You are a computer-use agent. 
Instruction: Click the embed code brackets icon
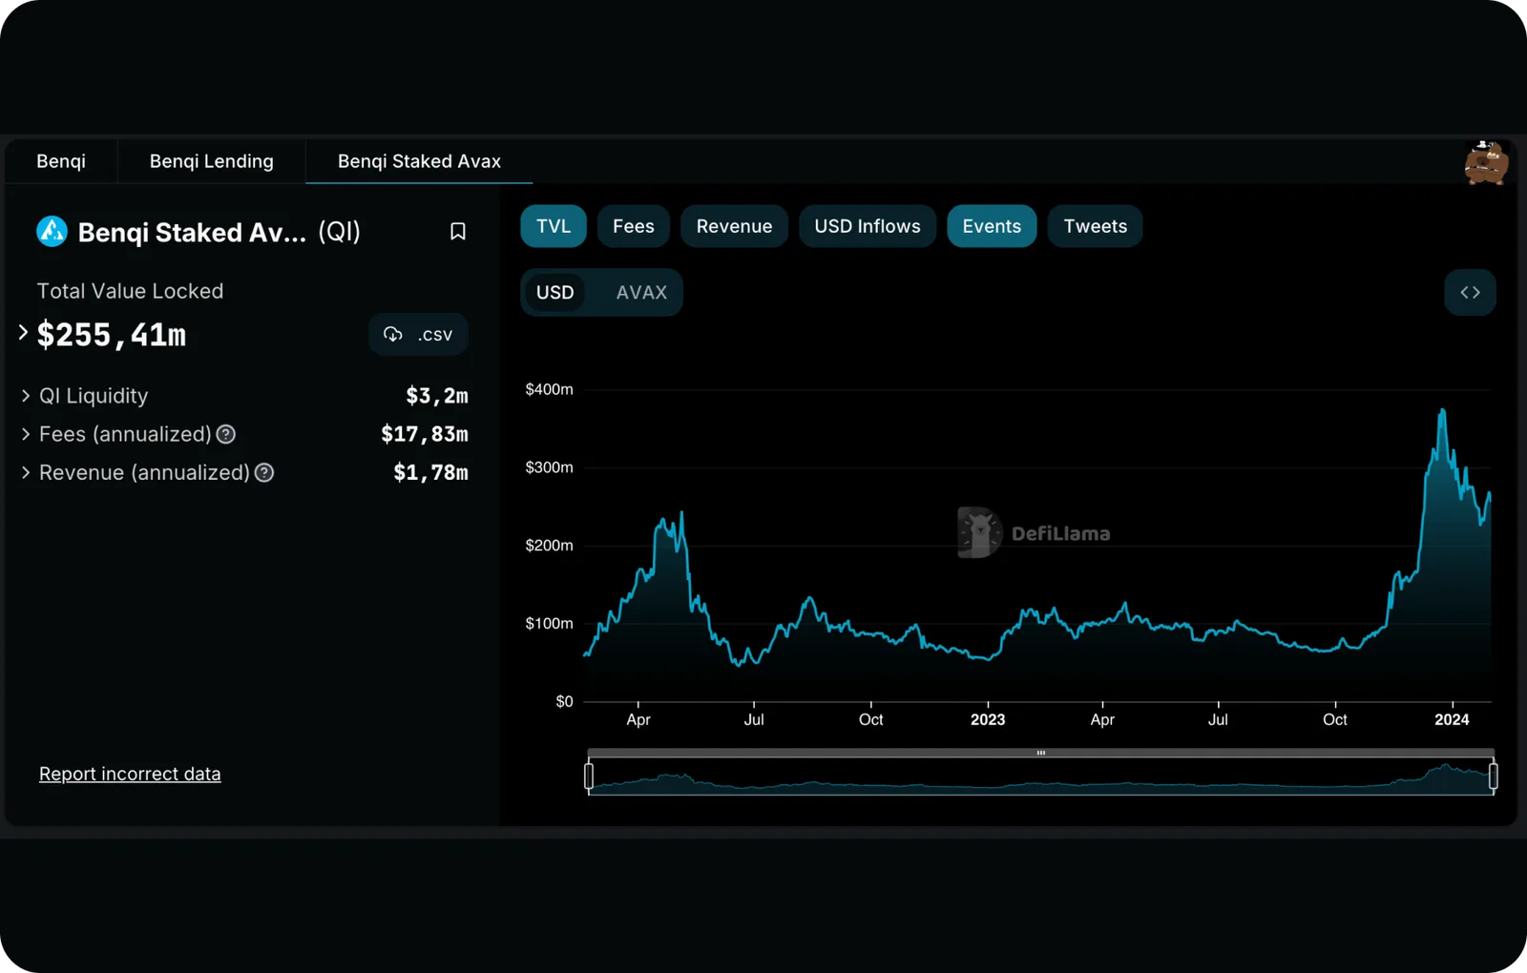1470,293
